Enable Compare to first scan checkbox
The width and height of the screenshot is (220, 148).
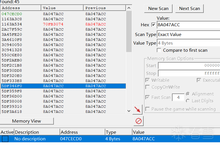pos(159,50)
